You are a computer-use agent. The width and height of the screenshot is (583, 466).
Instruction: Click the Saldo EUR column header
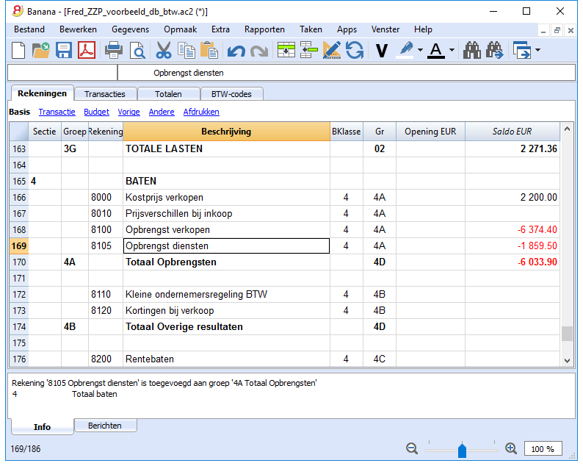(x=512, y=132)
